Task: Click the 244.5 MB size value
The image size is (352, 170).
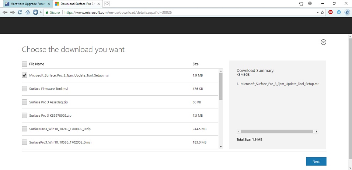Action: coord(199,129)
